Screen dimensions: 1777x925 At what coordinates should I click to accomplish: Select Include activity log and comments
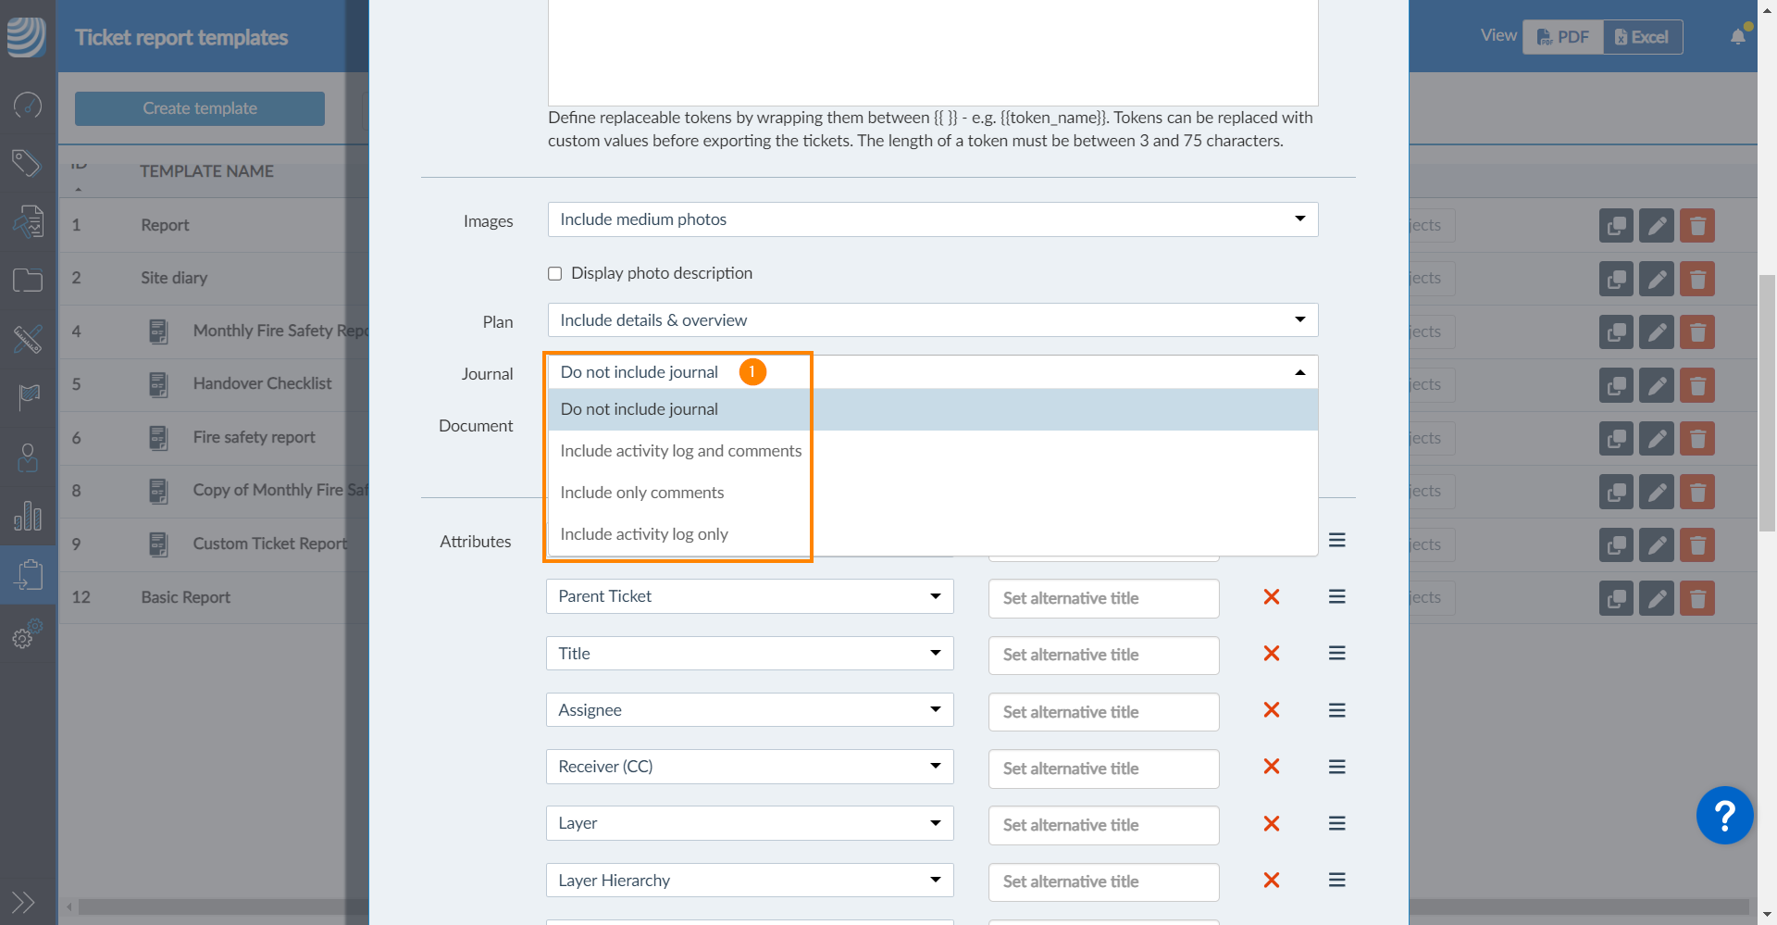pos(680,451)
